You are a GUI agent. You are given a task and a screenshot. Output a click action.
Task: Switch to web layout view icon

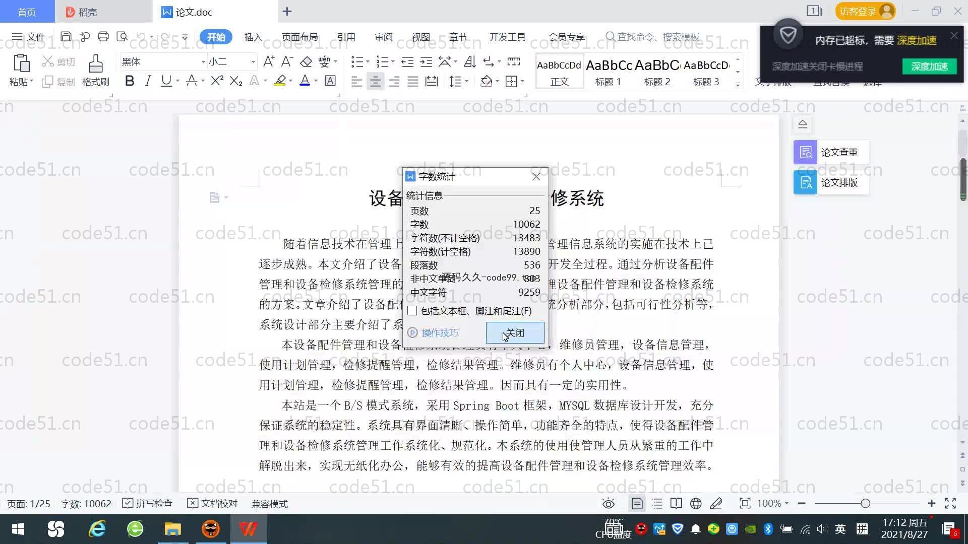pos(696,503)
